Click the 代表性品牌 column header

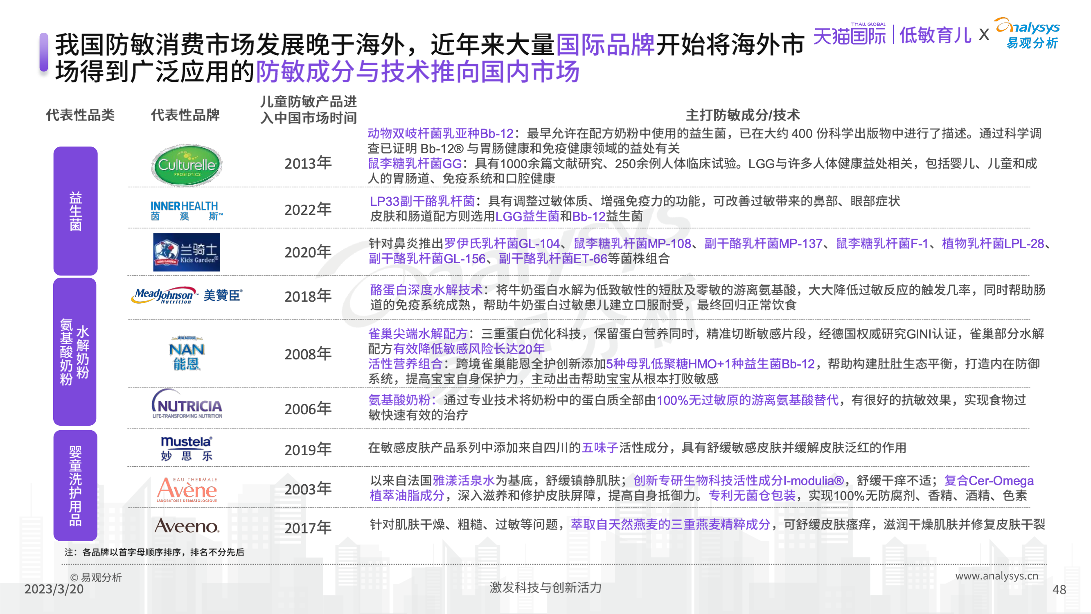click(185, 115)
